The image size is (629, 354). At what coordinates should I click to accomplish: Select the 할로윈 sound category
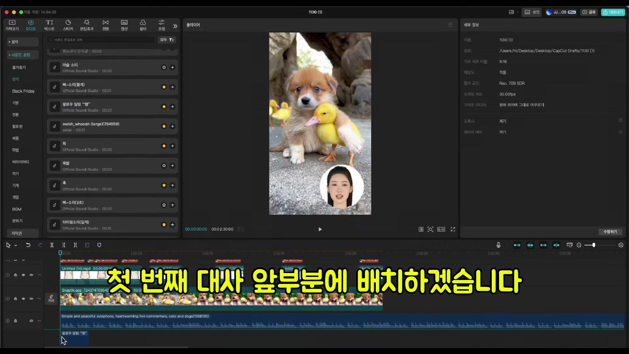click(x=17, y=126)
